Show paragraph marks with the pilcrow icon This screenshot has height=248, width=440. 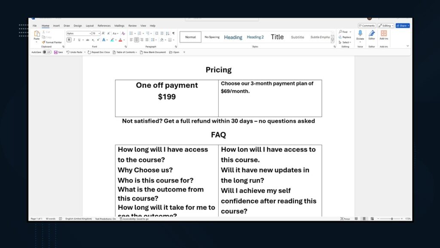[x=174, y=33]
